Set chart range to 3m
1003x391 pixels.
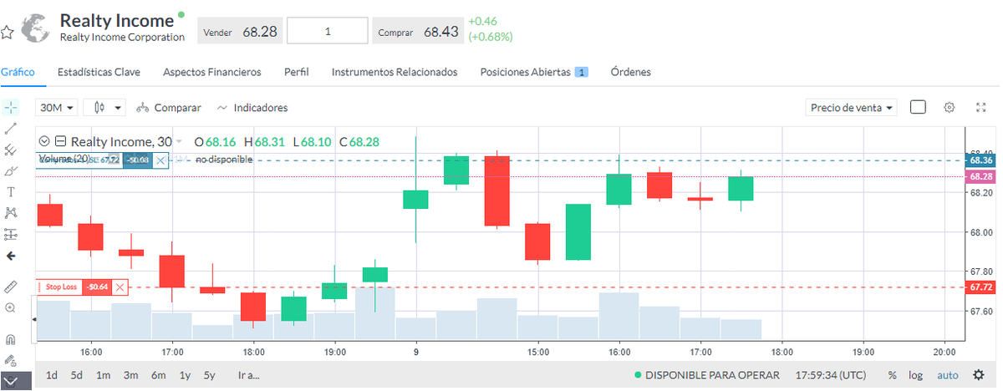click(130, 375)
